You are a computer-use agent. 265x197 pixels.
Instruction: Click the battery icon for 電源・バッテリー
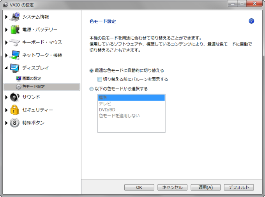15,30
